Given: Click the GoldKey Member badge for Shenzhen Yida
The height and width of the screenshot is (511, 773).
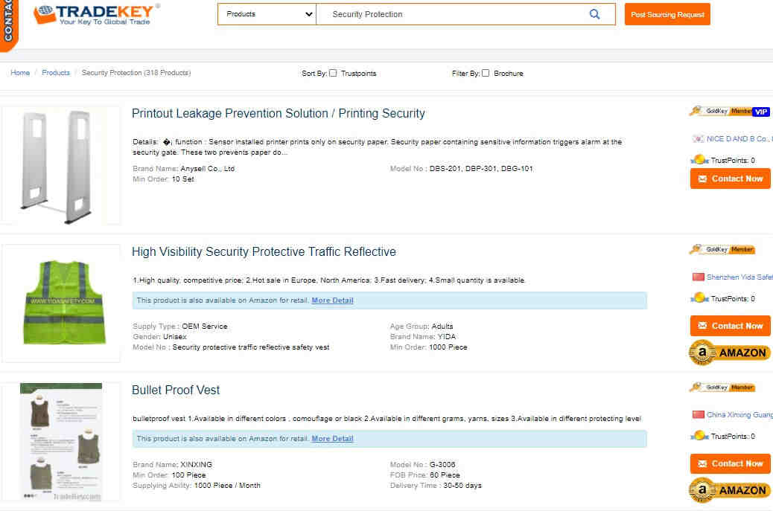Looking at the screenshot, I should 722,250.
